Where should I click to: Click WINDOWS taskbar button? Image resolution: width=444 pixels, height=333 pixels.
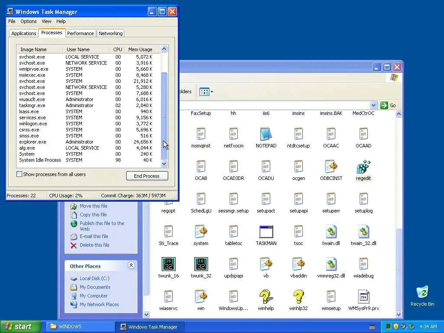pos(80,326)
